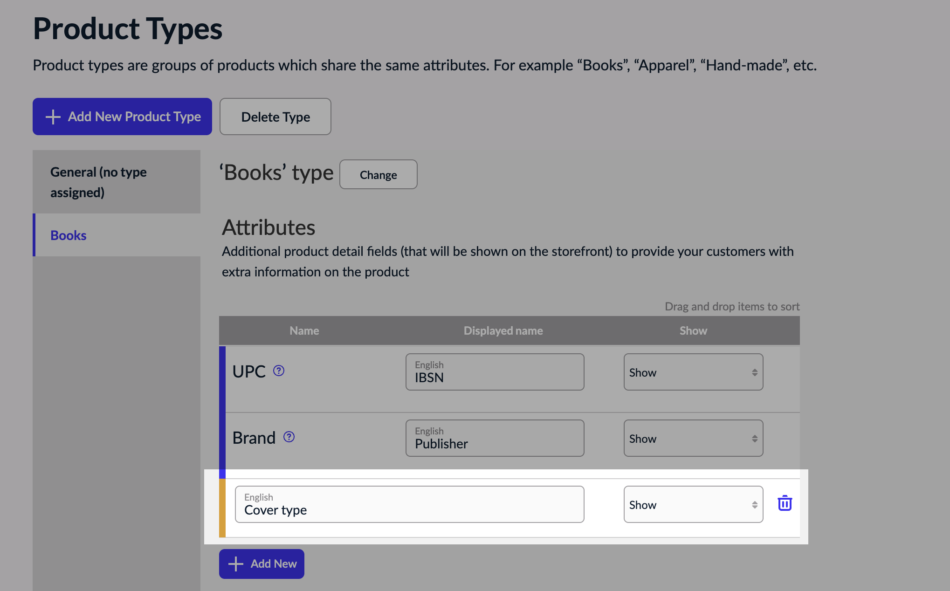The height and width of the screenshot is (591, 950).
Task: Open the Show dropdown for Brand
Action: pyautogui.click(x=693, y=438)
